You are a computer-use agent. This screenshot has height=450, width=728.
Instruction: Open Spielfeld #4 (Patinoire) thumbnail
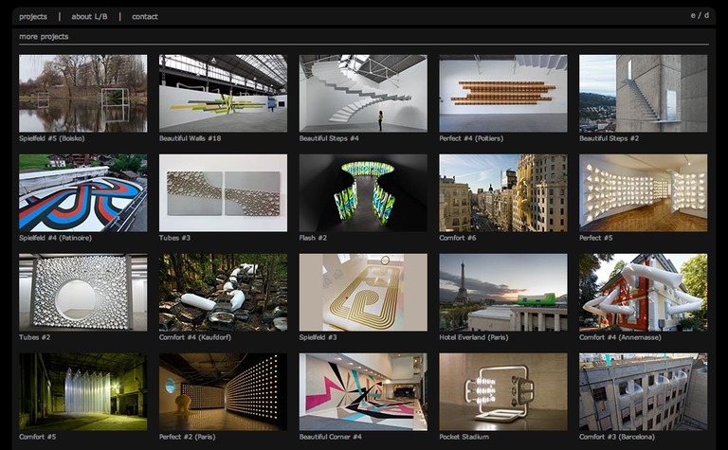pos(83,193)
